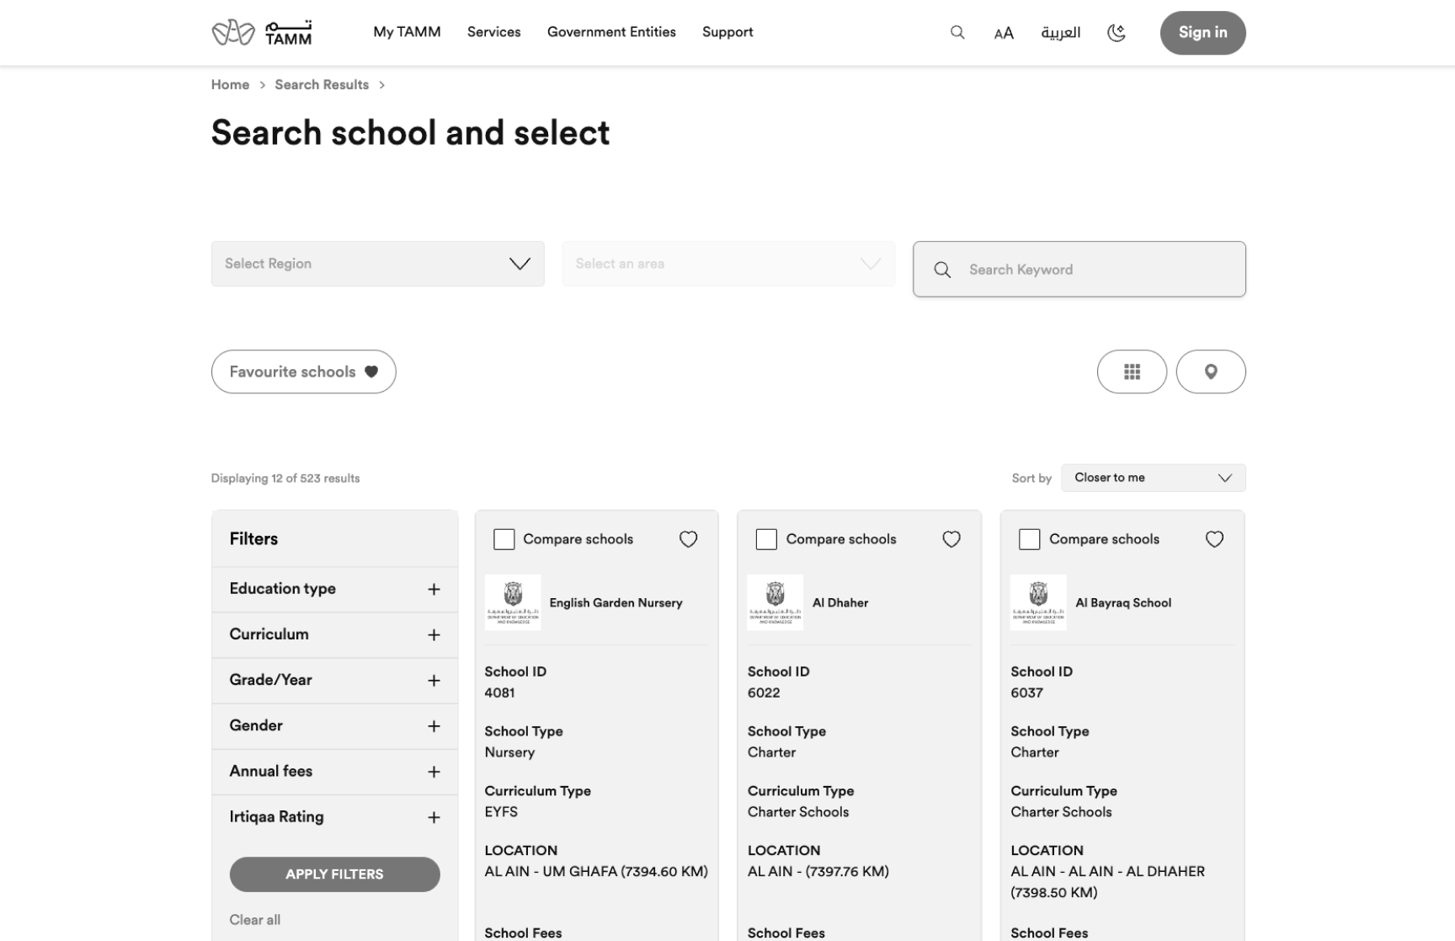Click the TAMM logo
1455x941 pixels.
[261, 32]
